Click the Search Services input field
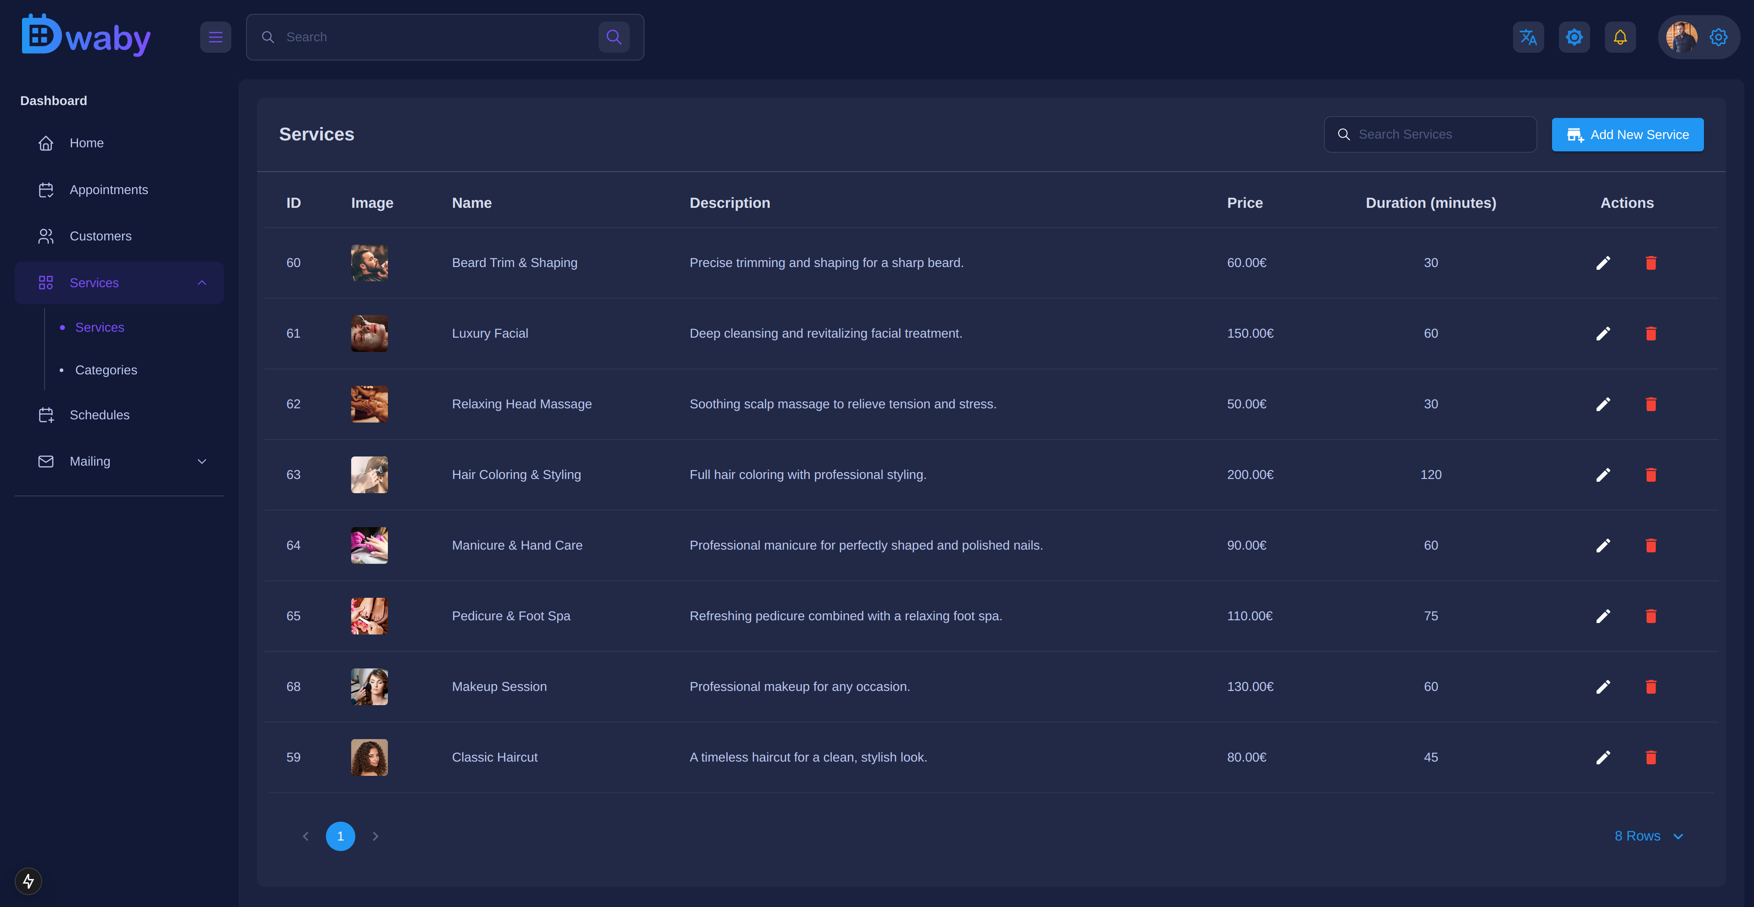 click(x=1429, y=134)
